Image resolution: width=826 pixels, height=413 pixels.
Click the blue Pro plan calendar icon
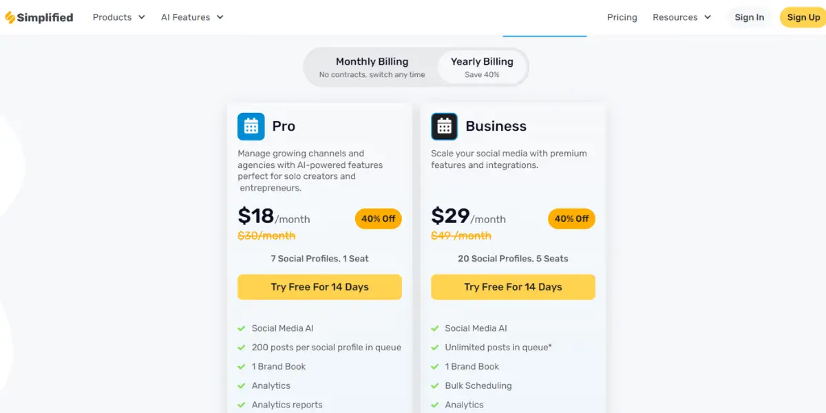coord(251,127)
